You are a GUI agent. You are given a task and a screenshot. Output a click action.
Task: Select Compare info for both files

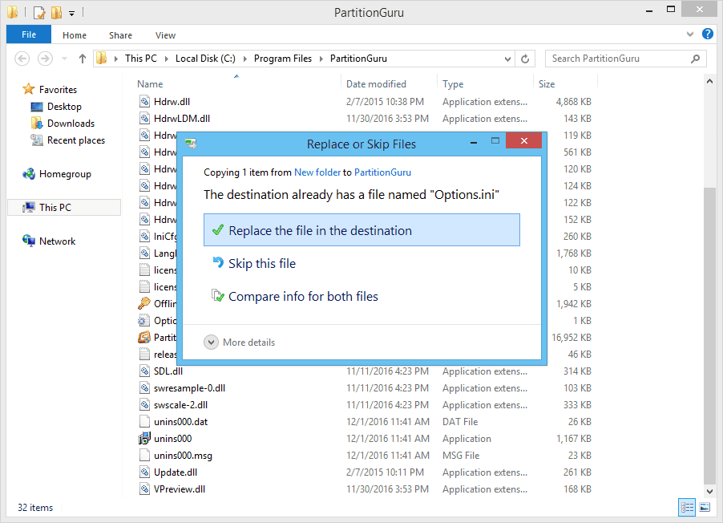[295, 296]
